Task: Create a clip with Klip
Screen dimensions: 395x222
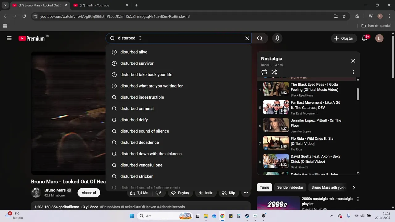Action: (228, 193)
